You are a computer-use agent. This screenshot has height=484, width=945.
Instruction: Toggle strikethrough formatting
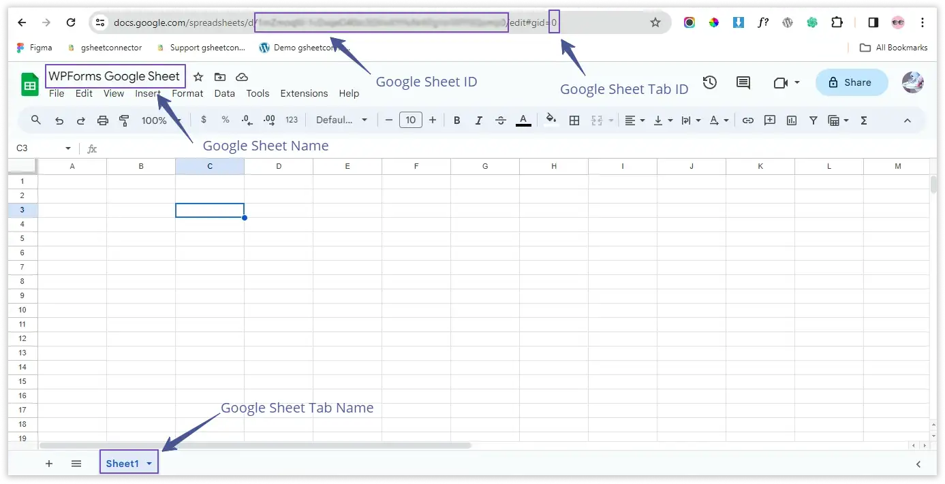[501, 120]
